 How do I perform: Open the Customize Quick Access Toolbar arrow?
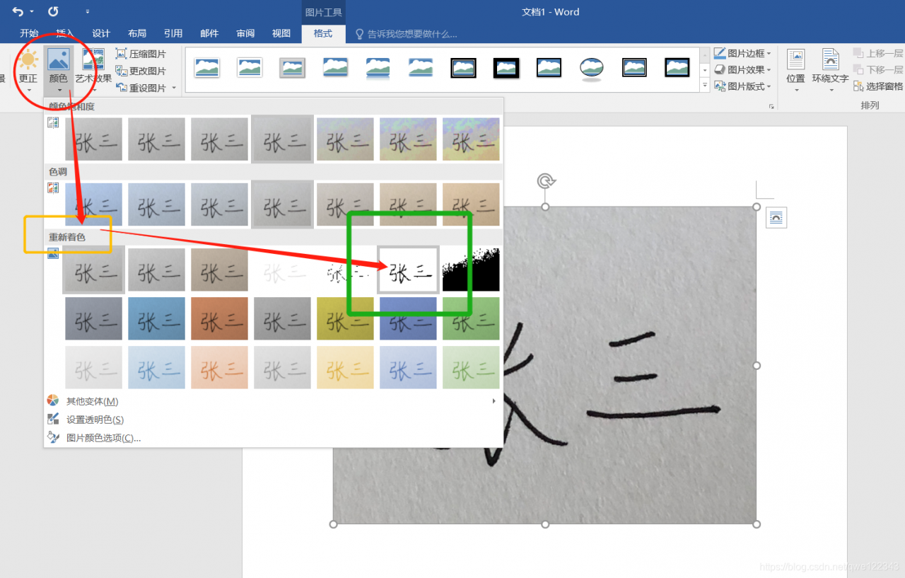coord(88,12)
